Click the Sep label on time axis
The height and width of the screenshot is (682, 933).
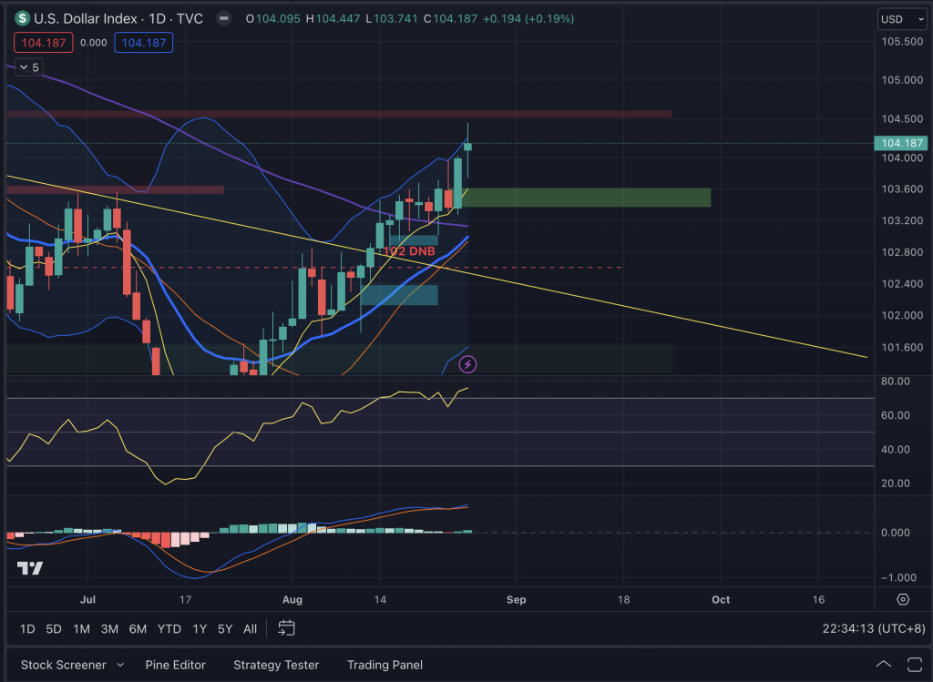click(516, 599)
